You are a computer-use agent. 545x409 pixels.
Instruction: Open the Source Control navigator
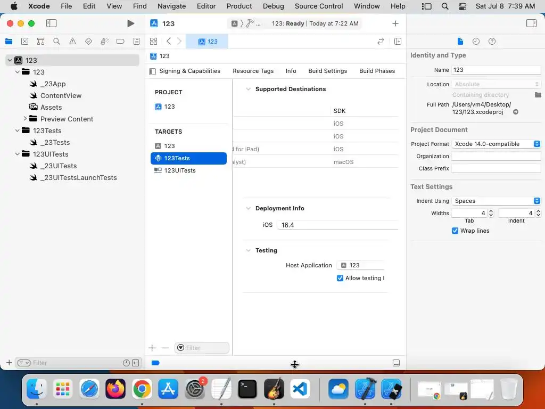pos(24,42)
